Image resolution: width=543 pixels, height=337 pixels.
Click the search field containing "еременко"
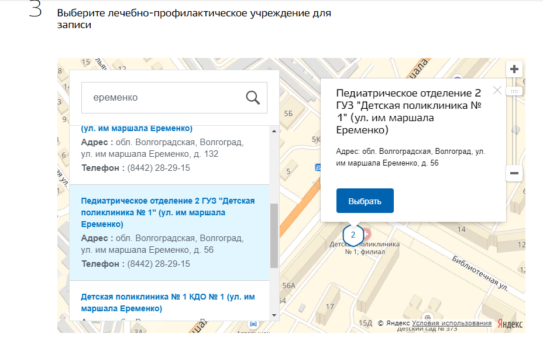(174, 98)
